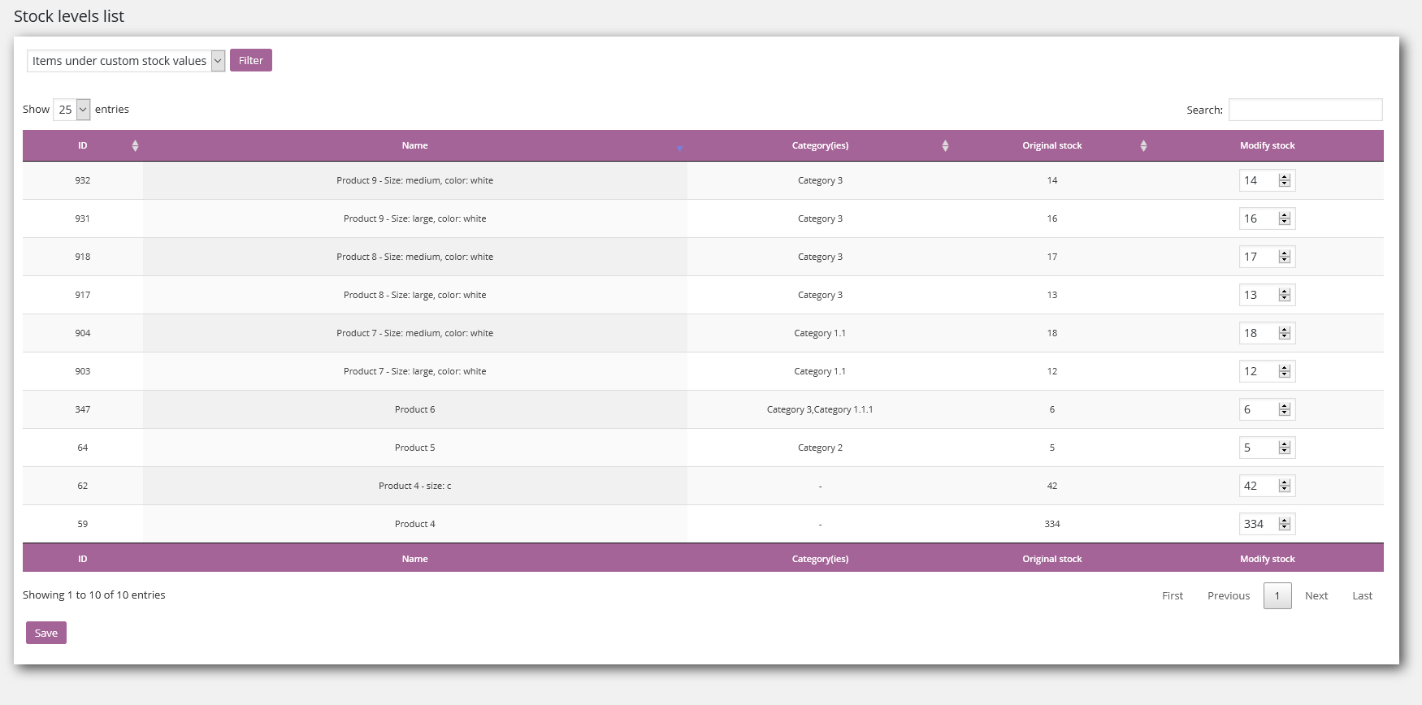Go to Last page link
Screen dimensions: 1422x705
1363,595
